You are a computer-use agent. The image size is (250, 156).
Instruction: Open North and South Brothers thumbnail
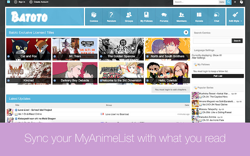coord(168,49)
